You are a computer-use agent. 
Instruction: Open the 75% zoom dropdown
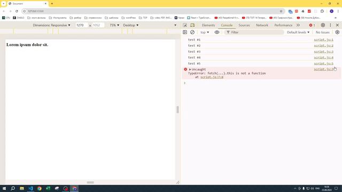(x=114, y=25)
